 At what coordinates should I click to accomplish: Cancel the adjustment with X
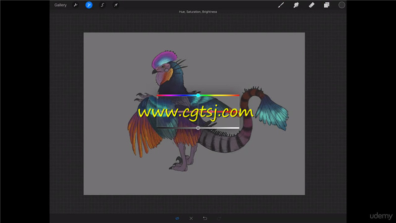(191, 218)
